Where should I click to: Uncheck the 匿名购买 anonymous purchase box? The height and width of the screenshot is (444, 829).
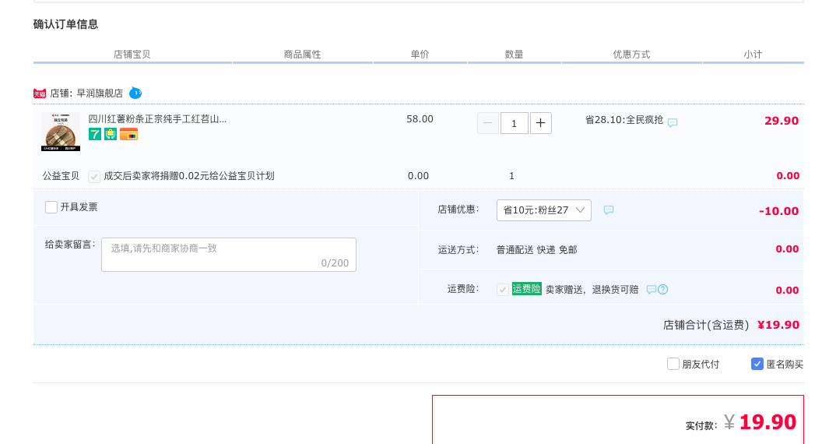757,364
